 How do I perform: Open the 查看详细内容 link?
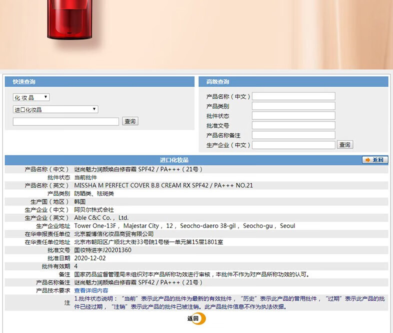pyautogui.click(x=91, y=290)
